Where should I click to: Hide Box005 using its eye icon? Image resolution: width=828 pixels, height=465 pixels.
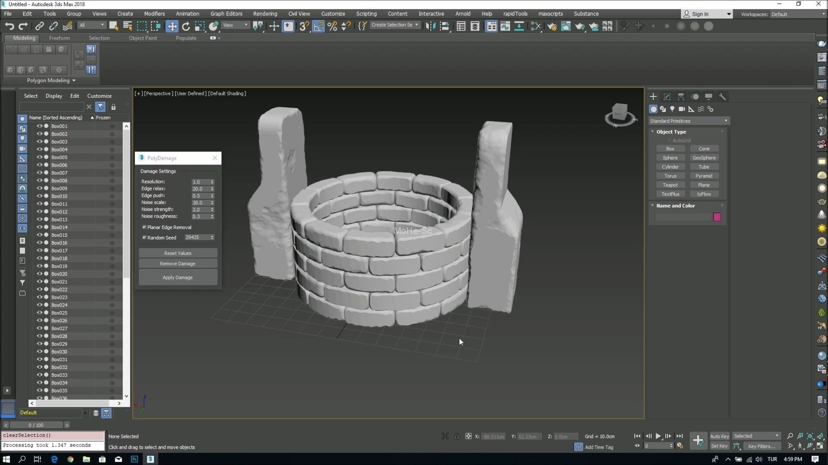tap(39, 157)
